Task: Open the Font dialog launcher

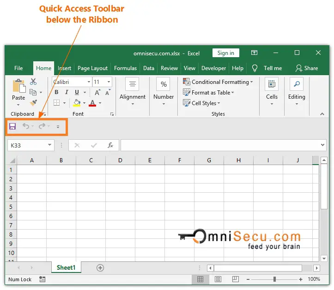Action: [112, 114]
